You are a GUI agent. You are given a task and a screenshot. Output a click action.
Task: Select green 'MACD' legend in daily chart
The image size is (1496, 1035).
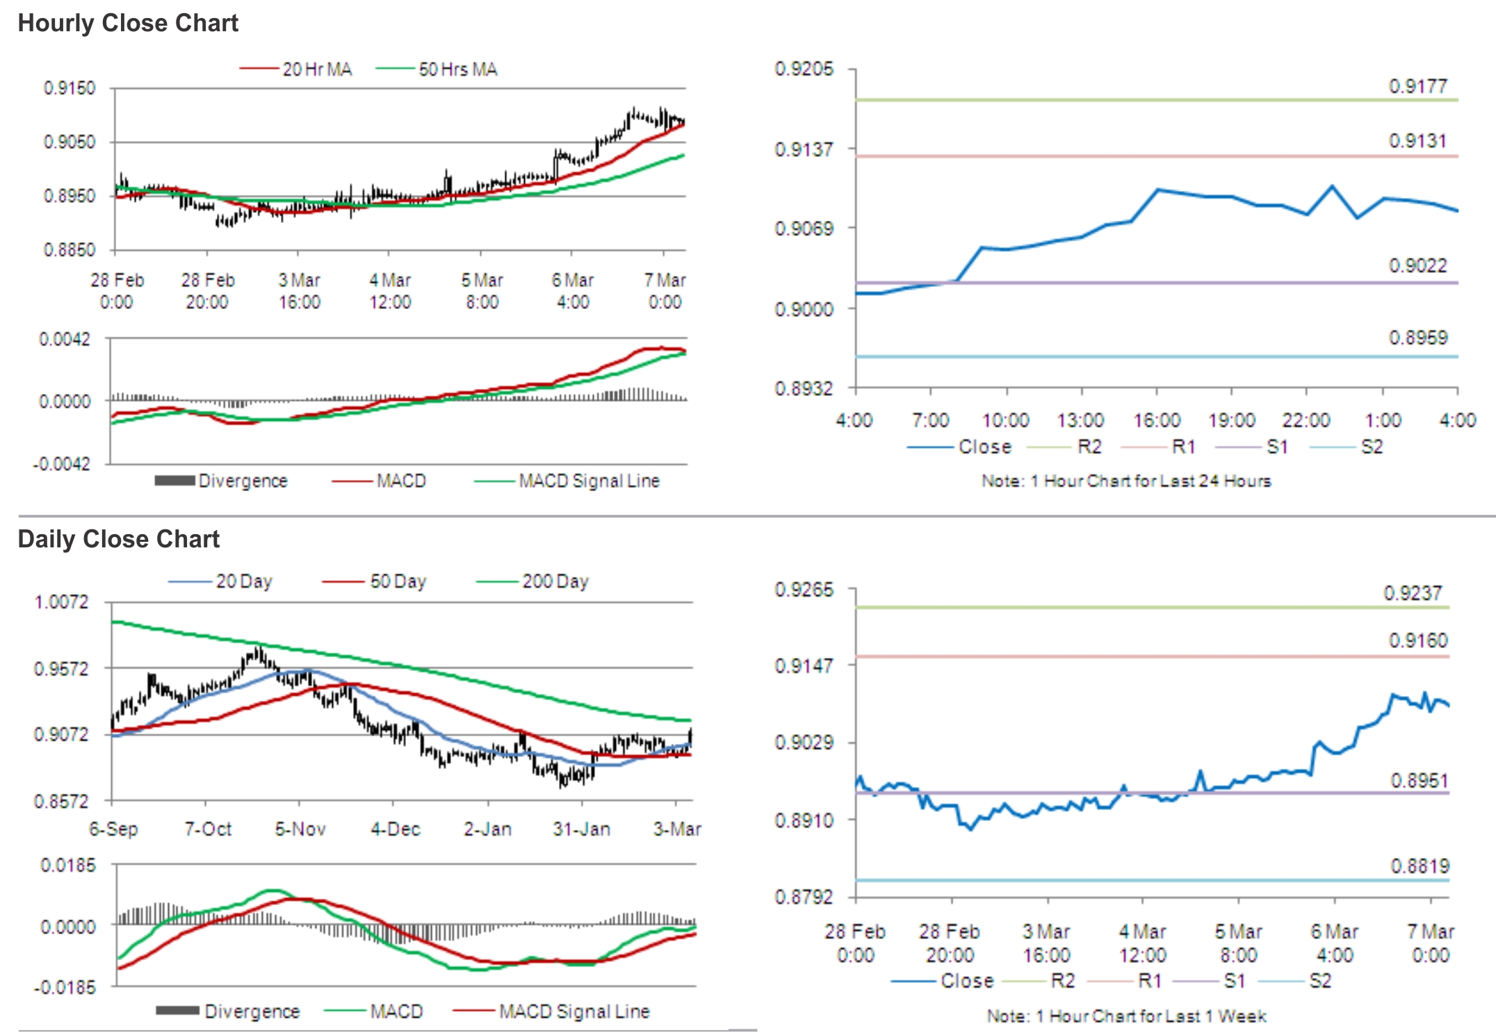(374, 1011)
